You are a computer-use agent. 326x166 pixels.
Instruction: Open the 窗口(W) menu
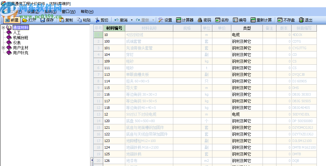68,12
